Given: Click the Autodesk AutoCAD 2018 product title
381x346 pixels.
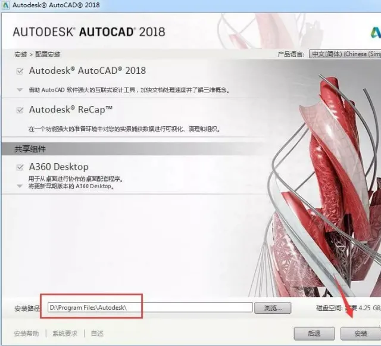Looking at the screenshot, I should pos(88,70).
